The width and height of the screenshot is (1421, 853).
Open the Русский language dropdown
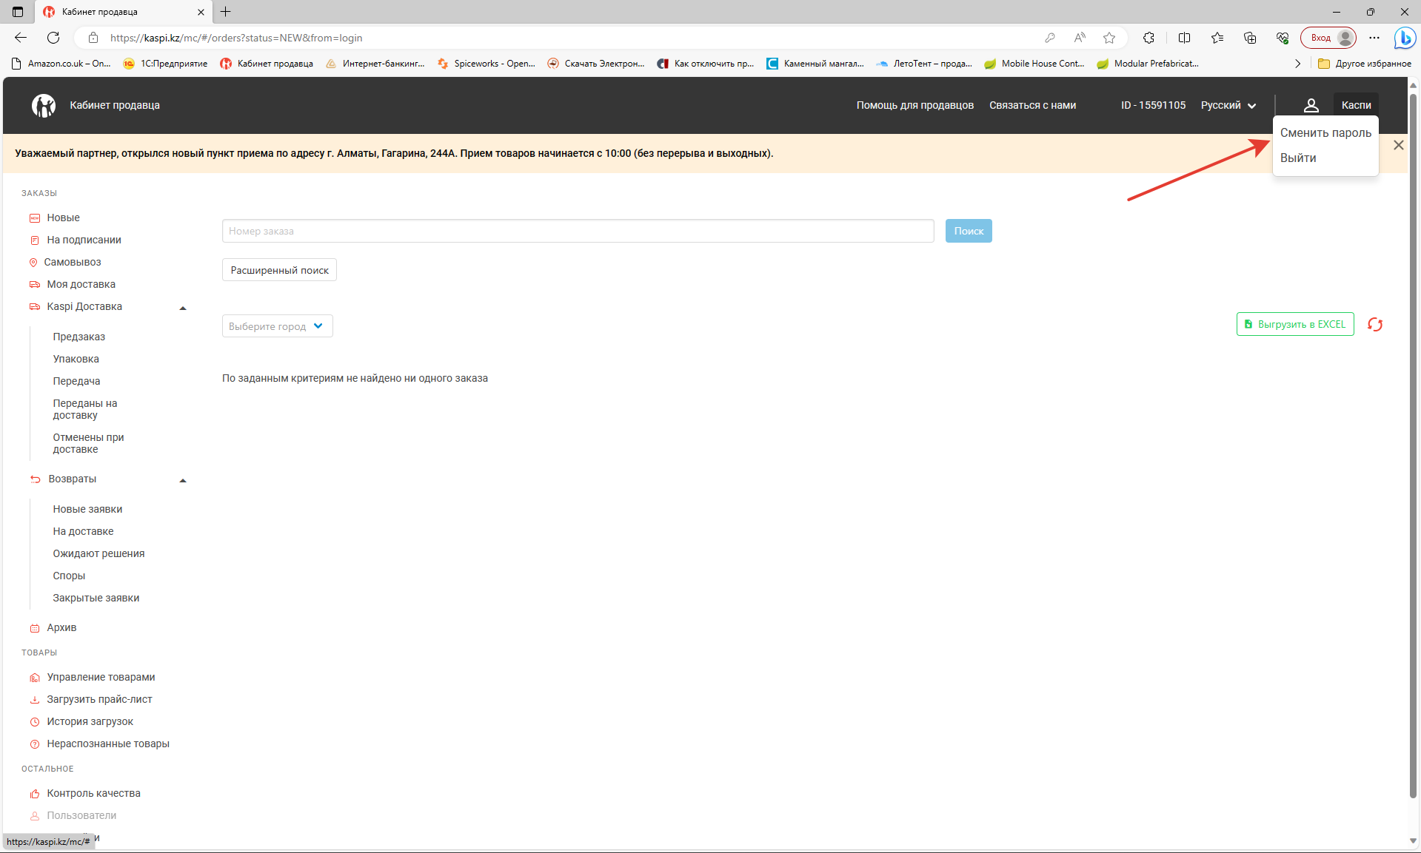point(1228,105)
